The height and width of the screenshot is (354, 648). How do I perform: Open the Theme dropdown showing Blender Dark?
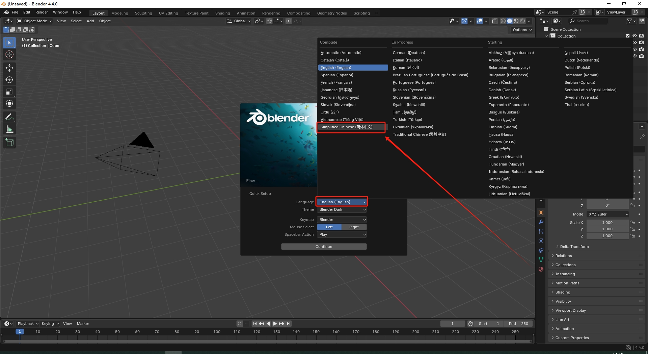(x=342, y=209)
